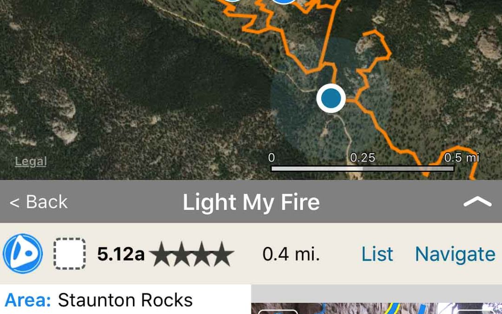Tap the blue current location dot
The height and width of the screenshot is (314, 502).
tap(331, 98)
